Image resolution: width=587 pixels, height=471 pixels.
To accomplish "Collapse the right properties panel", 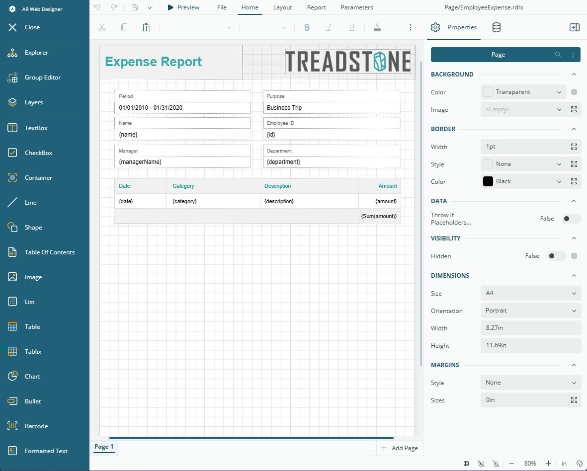I will pyautogui.click(x=574, y=27).
